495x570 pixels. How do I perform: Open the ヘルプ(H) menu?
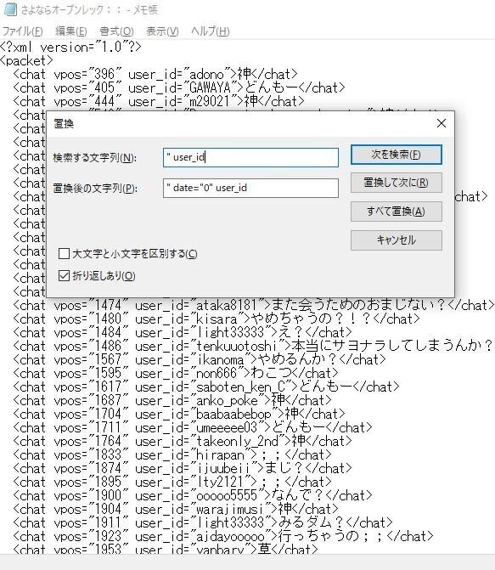click(x=210, y=31)
